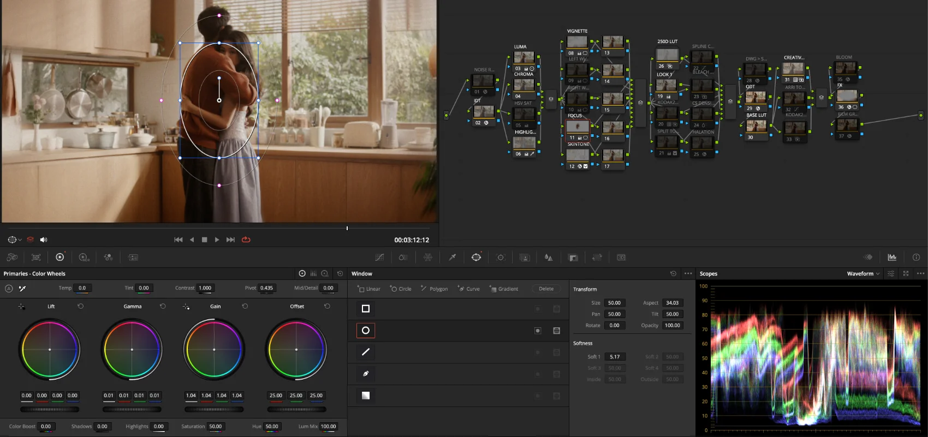The height and width of the screenshot is (437, 928).
Task: Open the HDR color wheels palette
Action: pos(84,258)
